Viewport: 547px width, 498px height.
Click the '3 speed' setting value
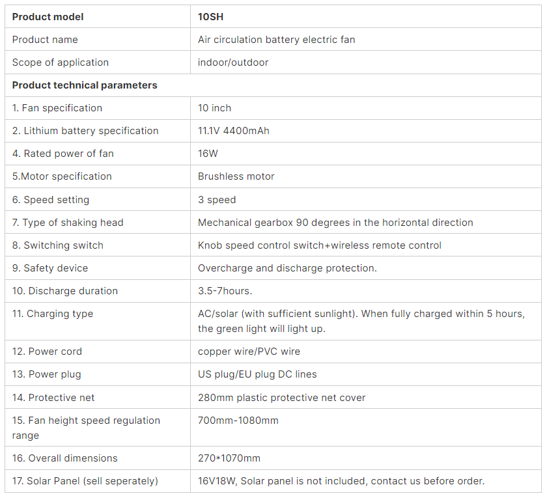pos(217,200)
